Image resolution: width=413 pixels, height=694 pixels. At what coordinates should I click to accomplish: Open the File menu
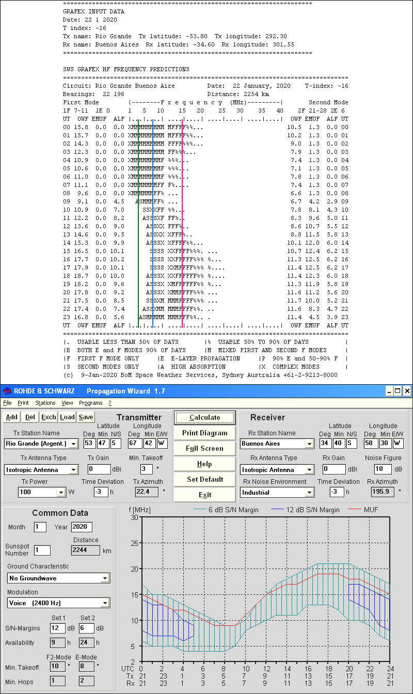(7, 403)
